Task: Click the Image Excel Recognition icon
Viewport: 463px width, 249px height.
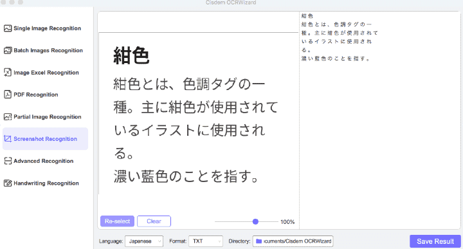Action: coord(8,73)
